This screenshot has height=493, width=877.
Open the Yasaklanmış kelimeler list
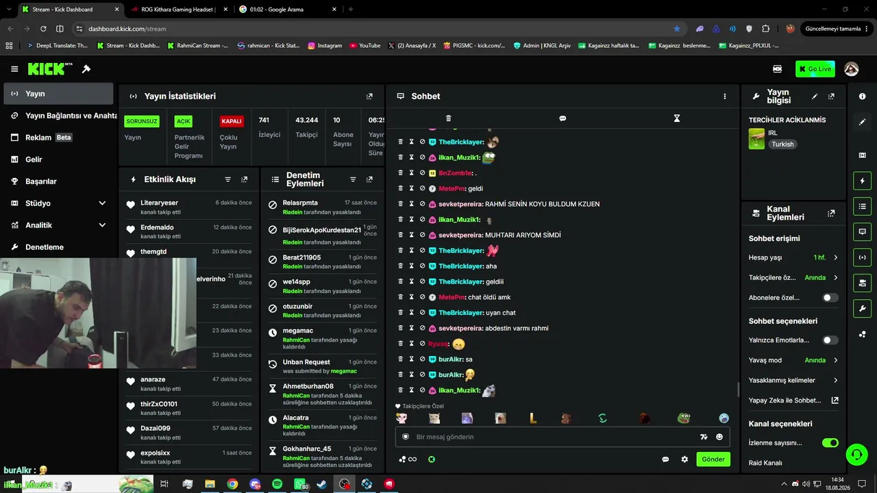tap(793, 380)
